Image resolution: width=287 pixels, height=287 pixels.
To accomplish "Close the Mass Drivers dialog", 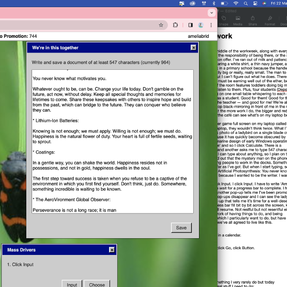I will (x=111, y=250).
